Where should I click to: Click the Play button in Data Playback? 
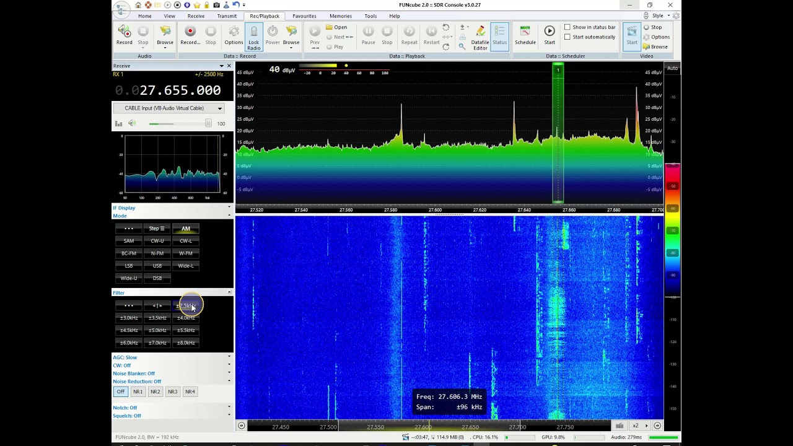(x=335, y=47)
